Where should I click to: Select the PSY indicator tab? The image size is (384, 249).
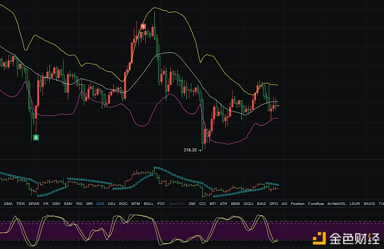pos(161,204)
